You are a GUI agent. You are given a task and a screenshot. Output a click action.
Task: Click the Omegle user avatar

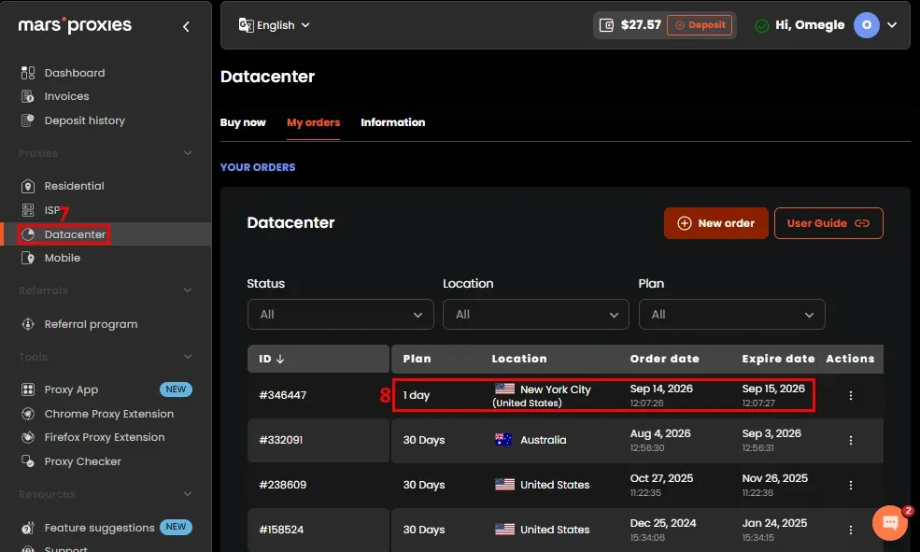[866, 25]
